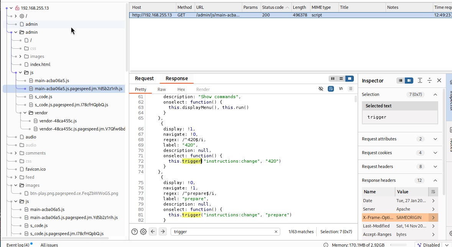
Task: Switch to the Request tab
Action: tap(144, 79)
